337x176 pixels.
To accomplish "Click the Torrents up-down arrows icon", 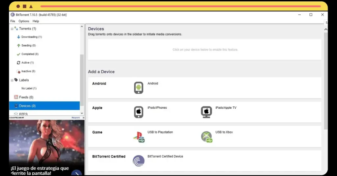I will click(16, 28).
